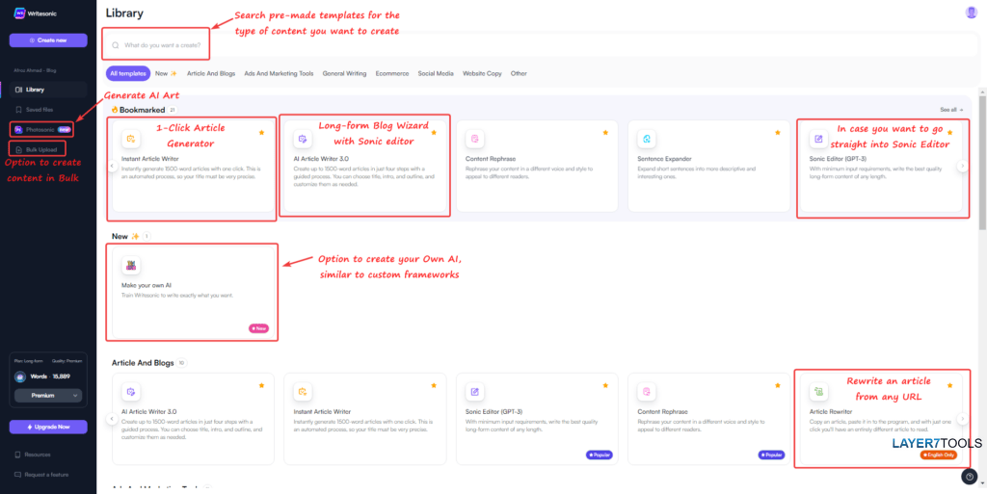
Task: Click Sonic Editor icon in Article And Blogs
Action: pyautogui.click(x=474, y=392)
